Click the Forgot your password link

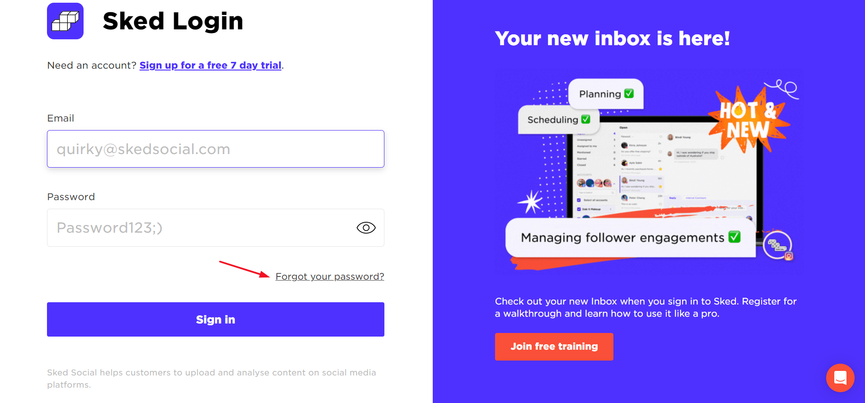(330, 276)
